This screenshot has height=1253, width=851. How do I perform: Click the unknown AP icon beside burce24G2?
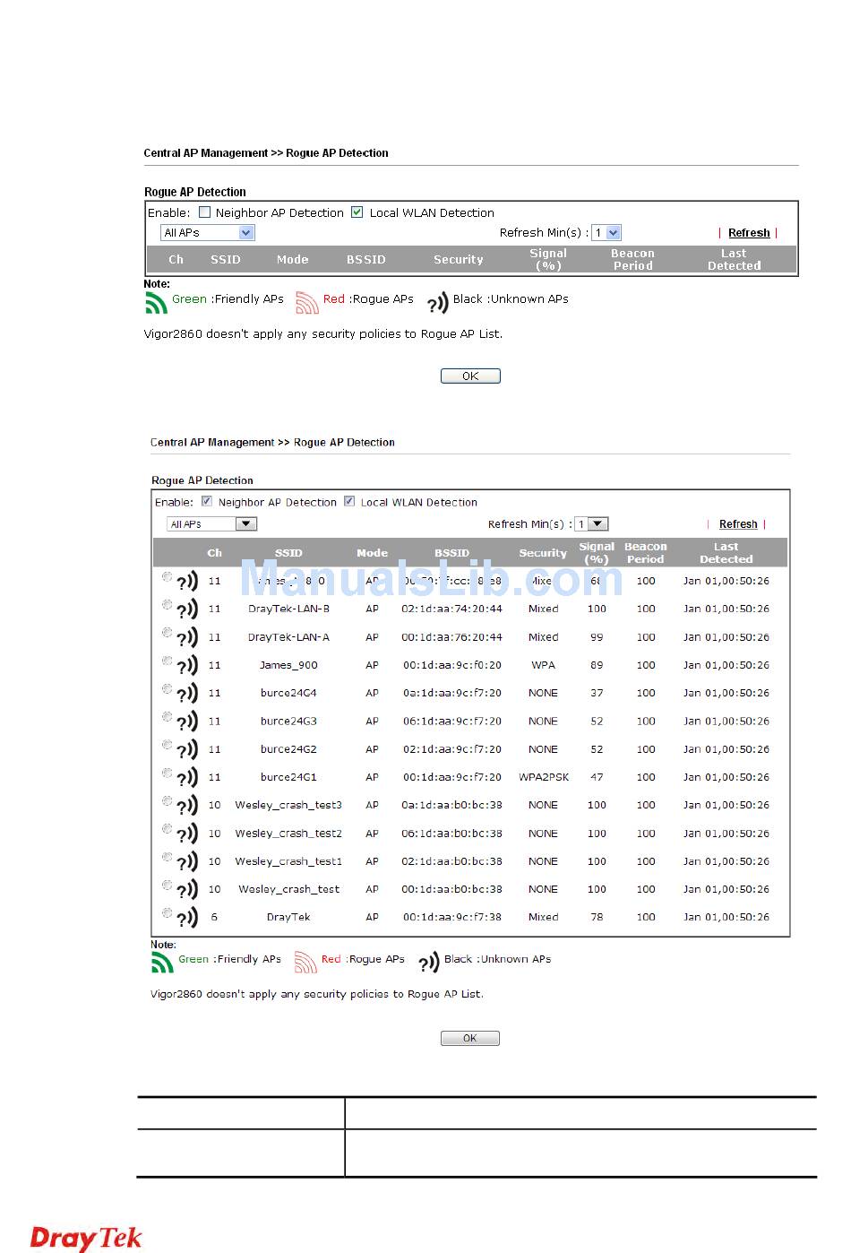[187, 750]
